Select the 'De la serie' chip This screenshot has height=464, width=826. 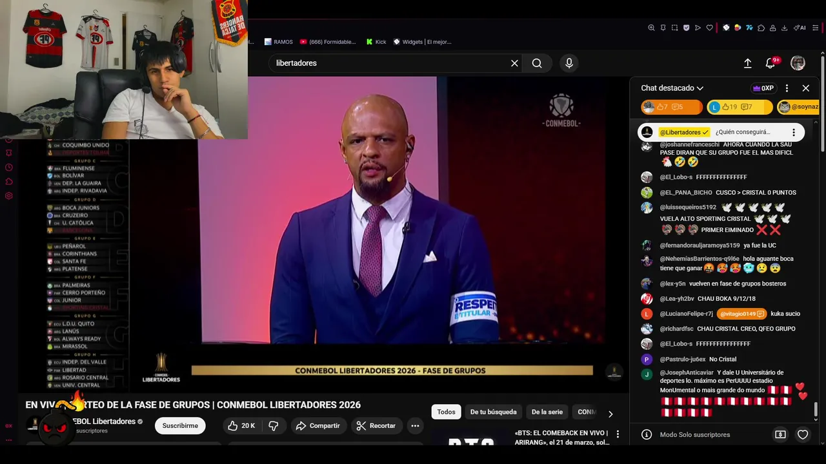coord(547,412)
